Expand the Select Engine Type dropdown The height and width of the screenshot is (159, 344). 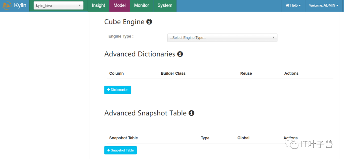pyautogui.click(x=222, y=38)
